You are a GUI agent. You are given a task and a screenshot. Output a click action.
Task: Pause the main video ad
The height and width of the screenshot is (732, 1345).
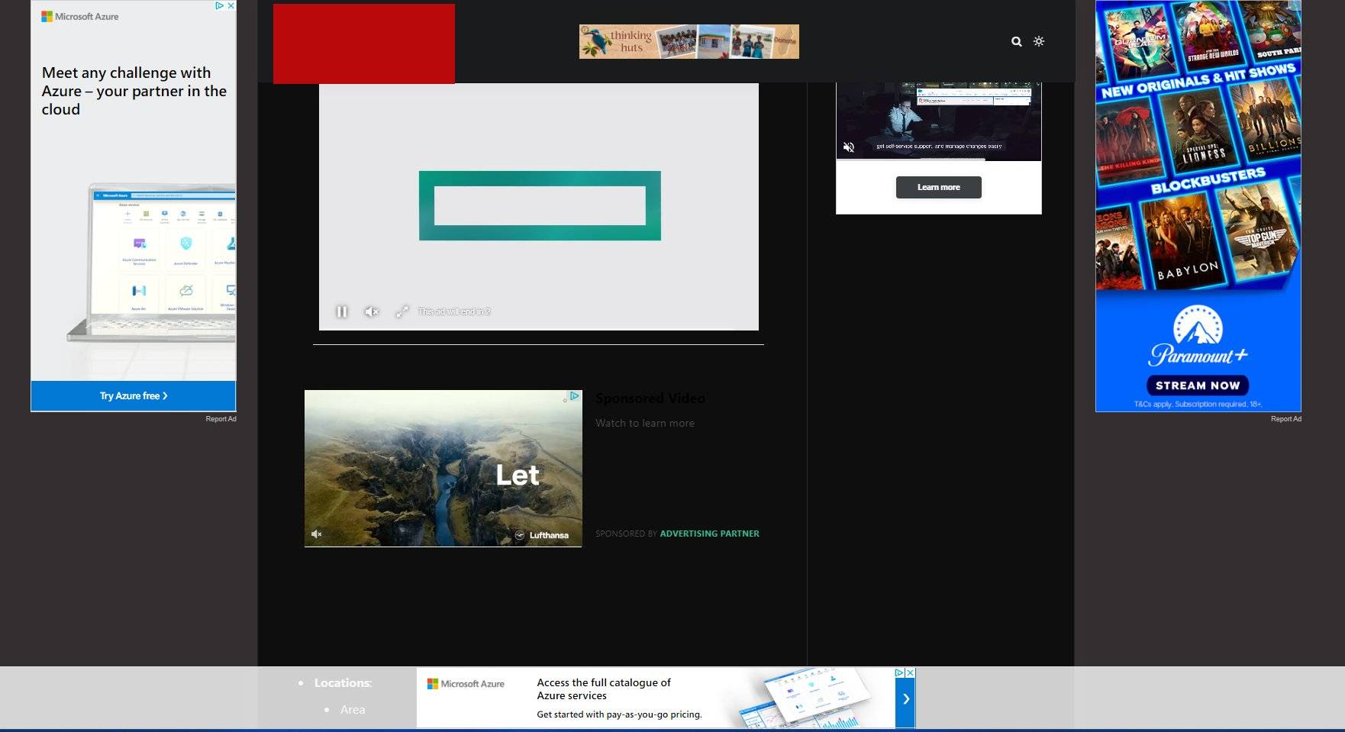pyautogui.click(x=342, y=311)
